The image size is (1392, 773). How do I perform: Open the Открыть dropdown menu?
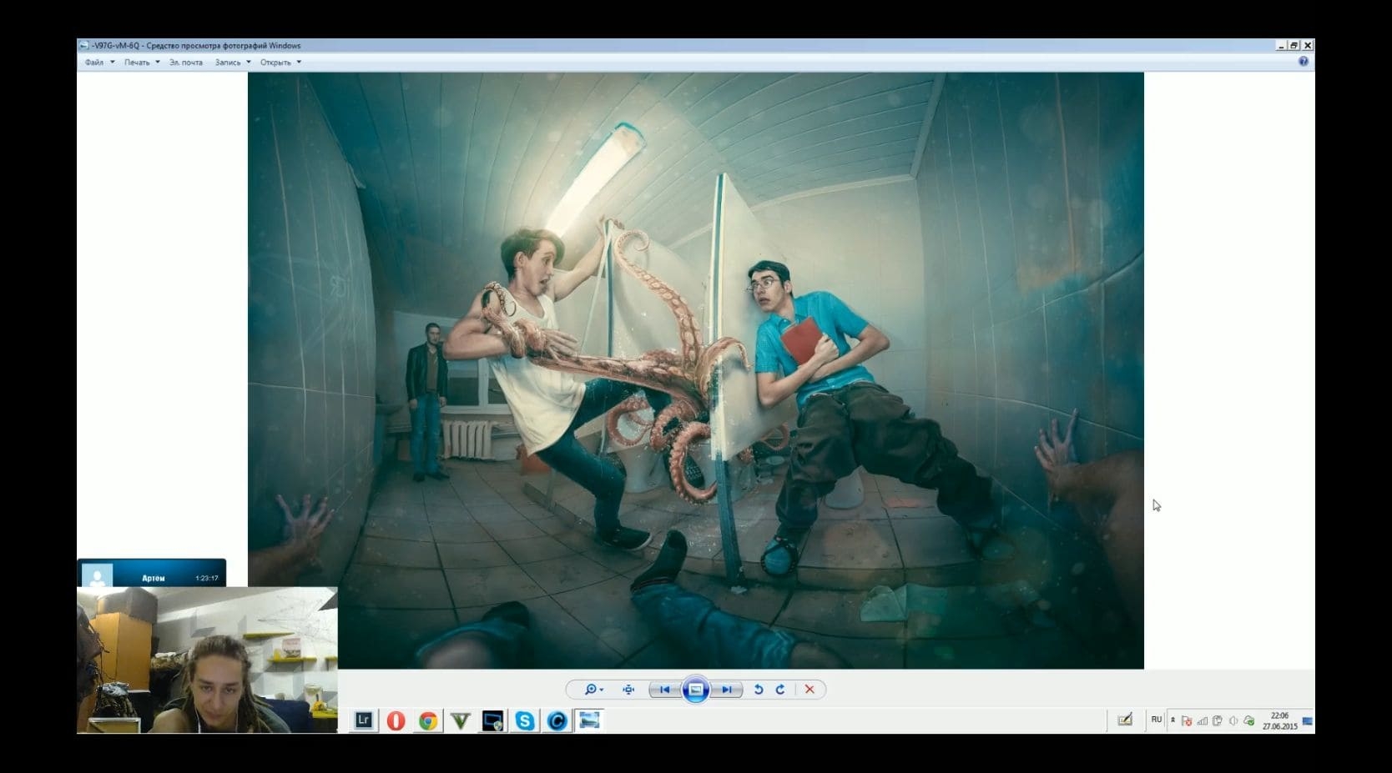click(280, 63)
